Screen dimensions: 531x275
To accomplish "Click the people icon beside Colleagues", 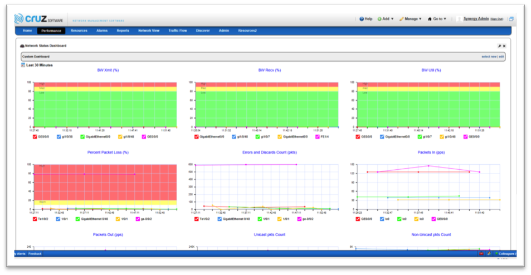I will [489, 254].
